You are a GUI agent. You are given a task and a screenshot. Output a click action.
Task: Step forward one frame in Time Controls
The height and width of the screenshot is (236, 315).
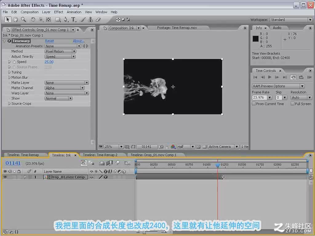(277, 77)
